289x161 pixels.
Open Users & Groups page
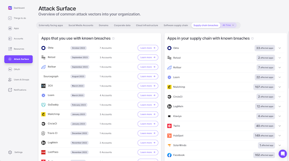[x=21, y=79]
